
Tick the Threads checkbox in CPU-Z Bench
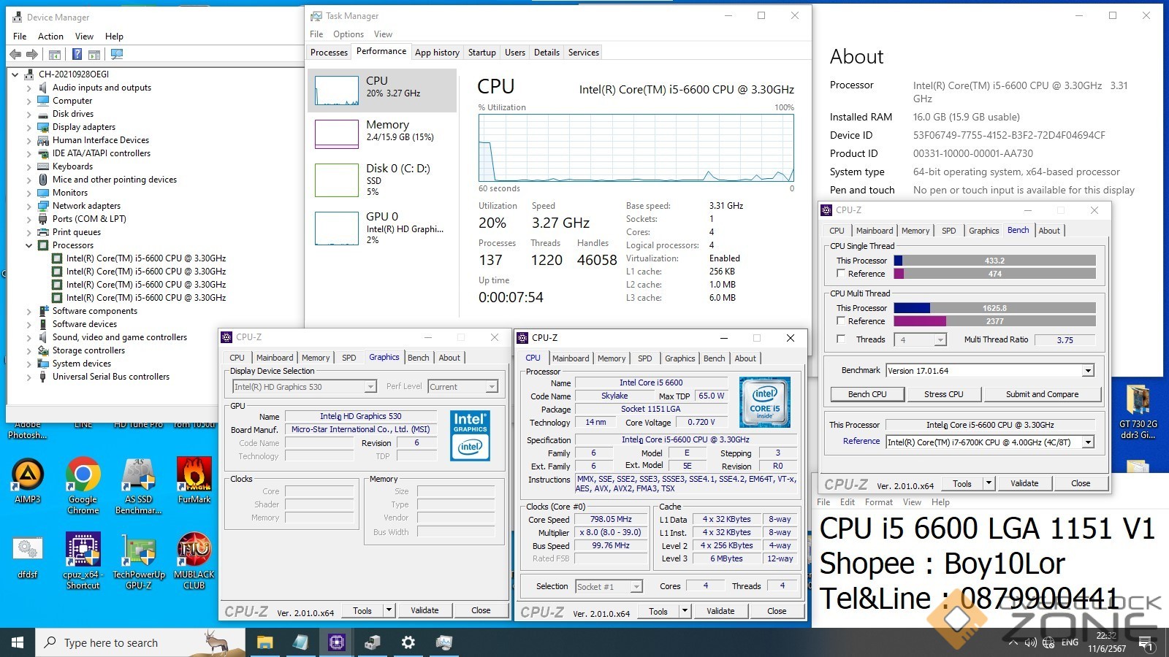pos(842,339)
